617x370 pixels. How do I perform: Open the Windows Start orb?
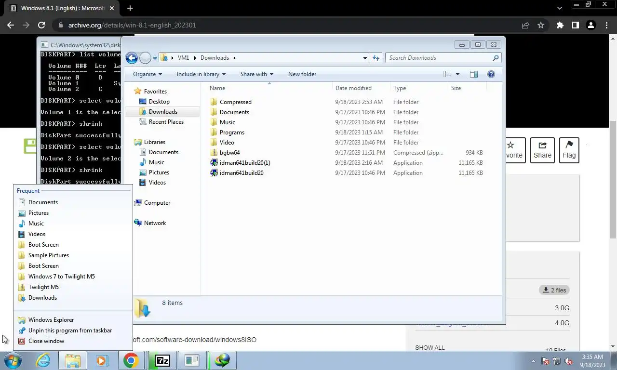pos(13,360)
